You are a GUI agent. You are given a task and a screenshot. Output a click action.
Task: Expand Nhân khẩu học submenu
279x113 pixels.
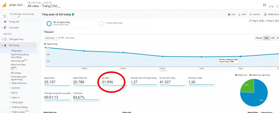tap(10, 83)
